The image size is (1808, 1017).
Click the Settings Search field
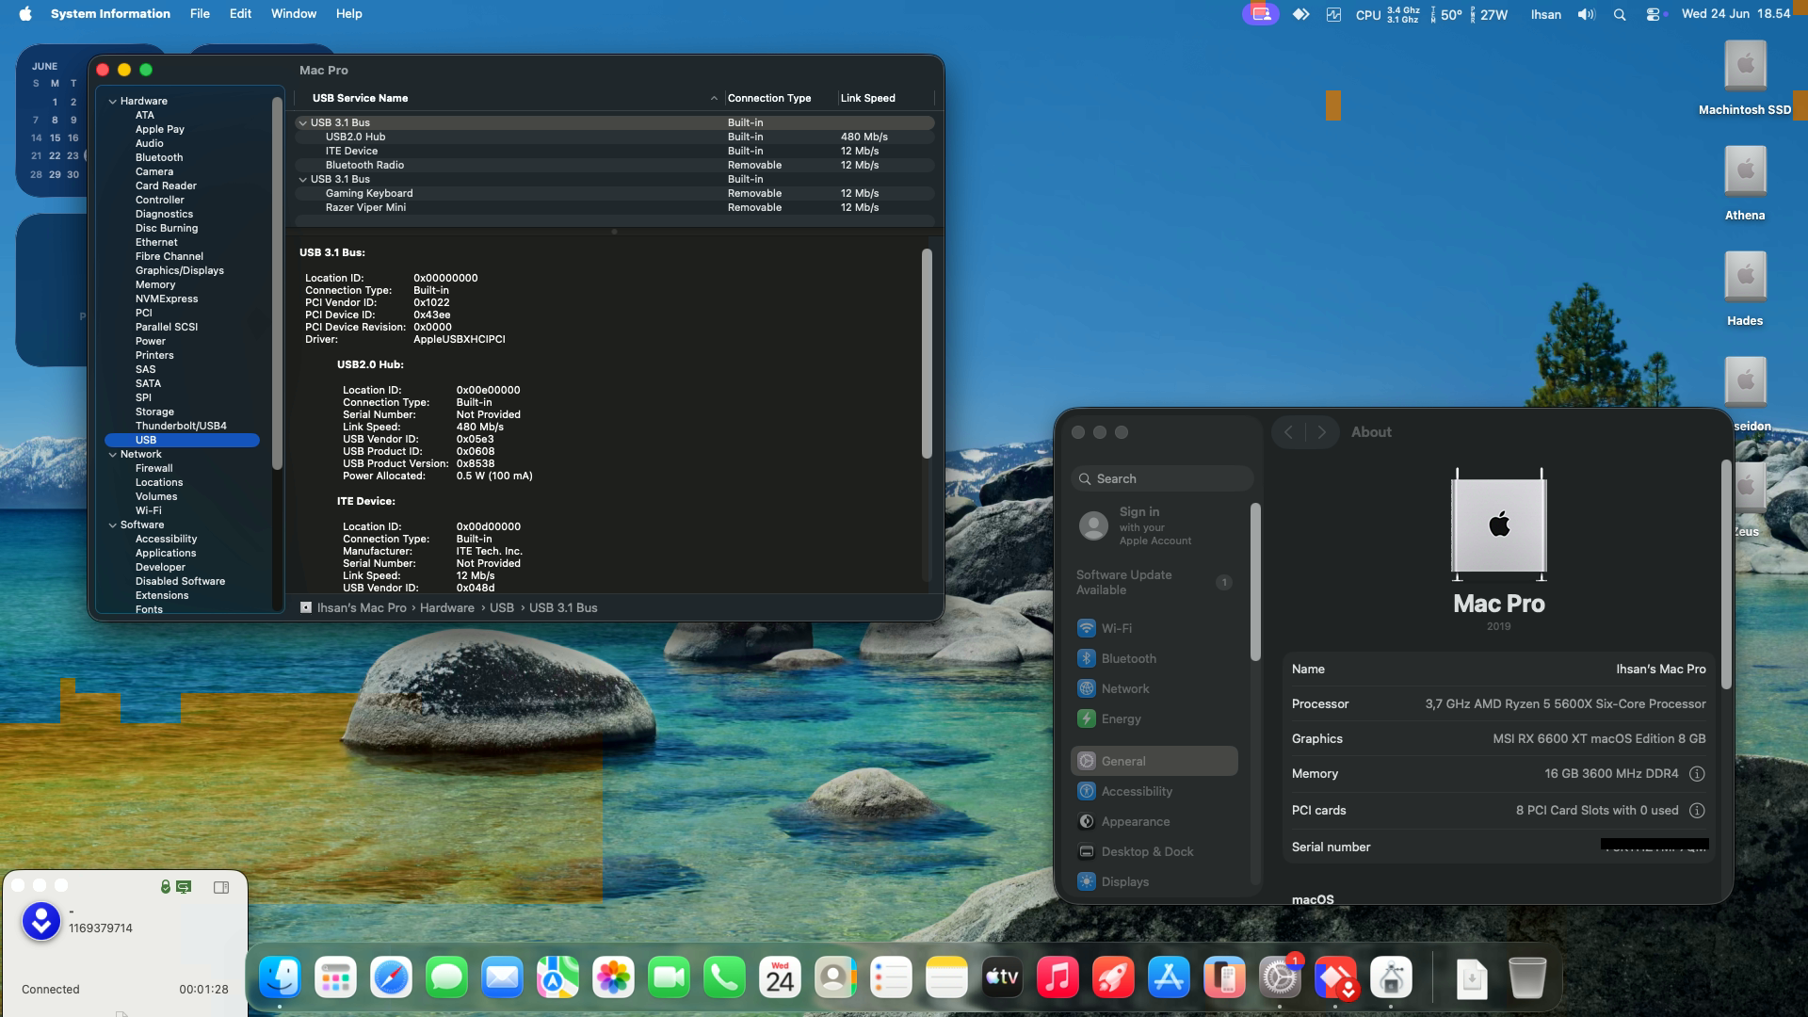coord(1162,478)
